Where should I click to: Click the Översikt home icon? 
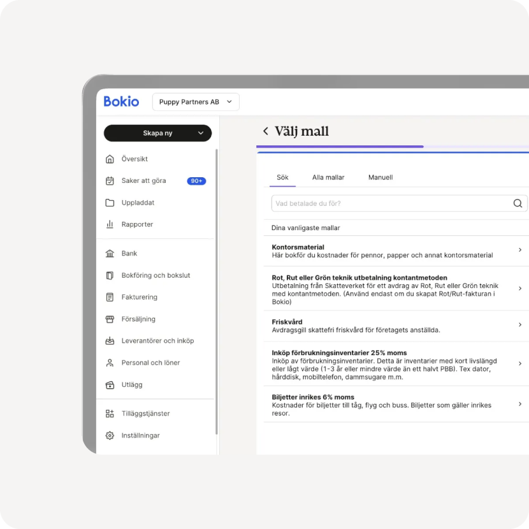(x=110, y=159)
